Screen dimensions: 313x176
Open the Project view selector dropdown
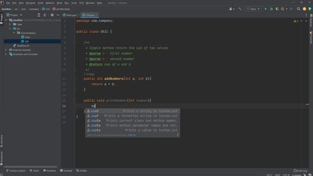[14, 15]
